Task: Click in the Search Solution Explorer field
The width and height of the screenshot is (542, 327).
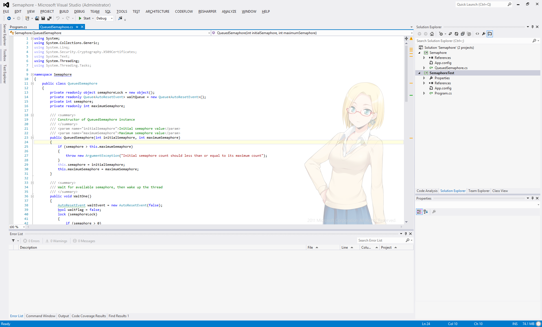Action: (x=474, y=41)
